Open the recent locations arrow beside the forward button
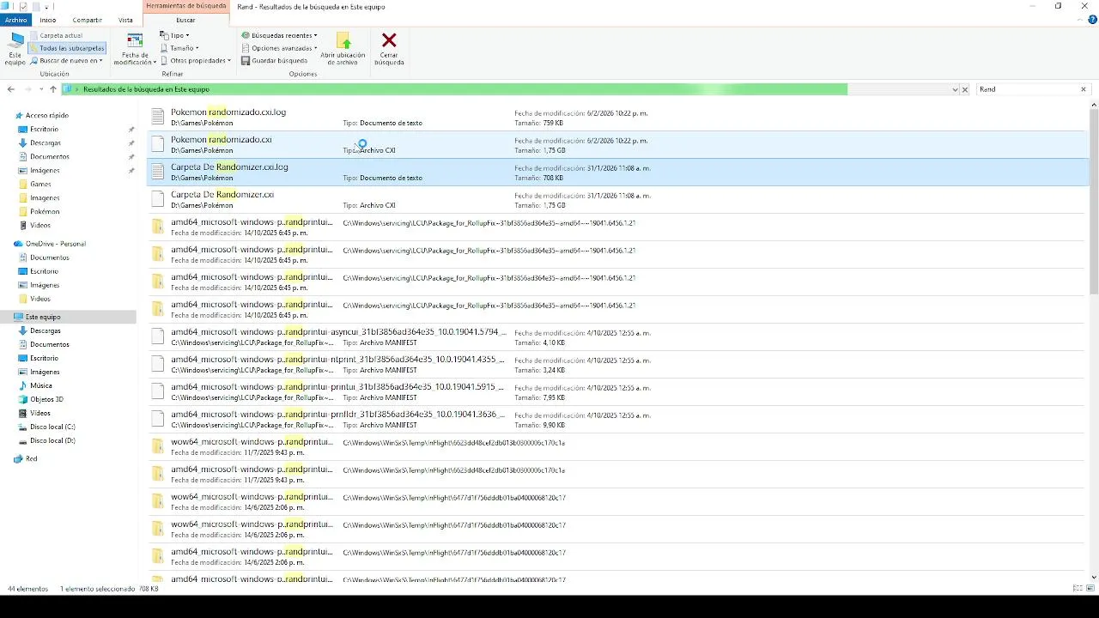1099x618 pixels. tap(41, 89)
